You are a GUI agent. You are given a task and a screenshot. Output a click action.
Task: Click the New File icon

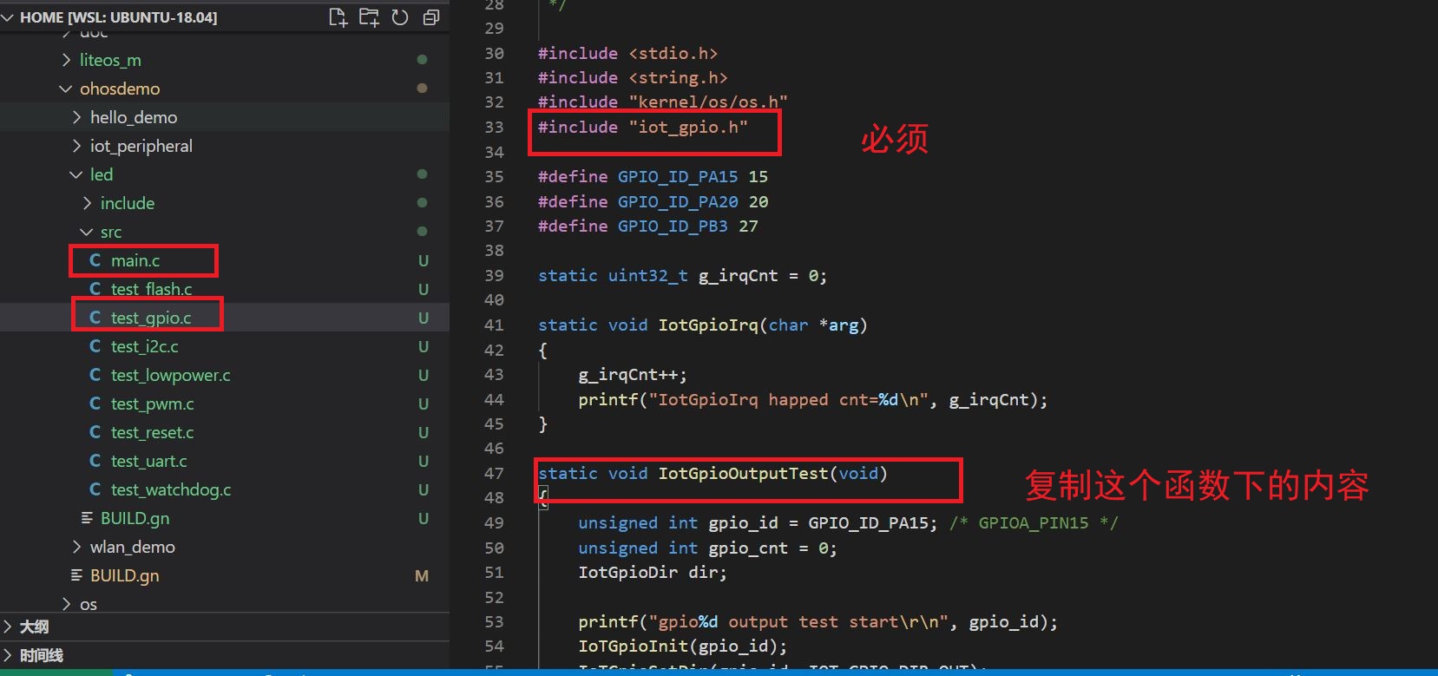[338, 17]
